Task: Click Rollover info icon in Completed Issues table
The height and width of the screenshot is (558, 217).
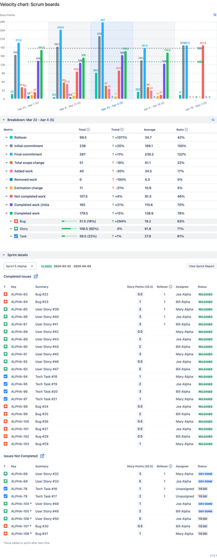Action: click(x=171, y=287)
